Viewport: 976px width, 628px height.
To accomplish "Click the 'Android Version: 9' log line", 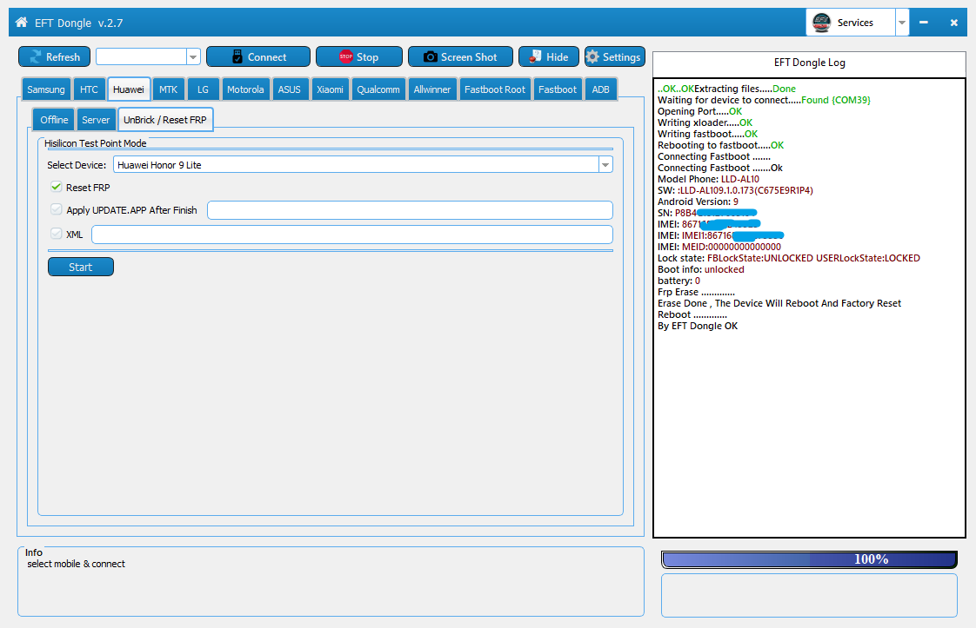I will pos(698,202).
